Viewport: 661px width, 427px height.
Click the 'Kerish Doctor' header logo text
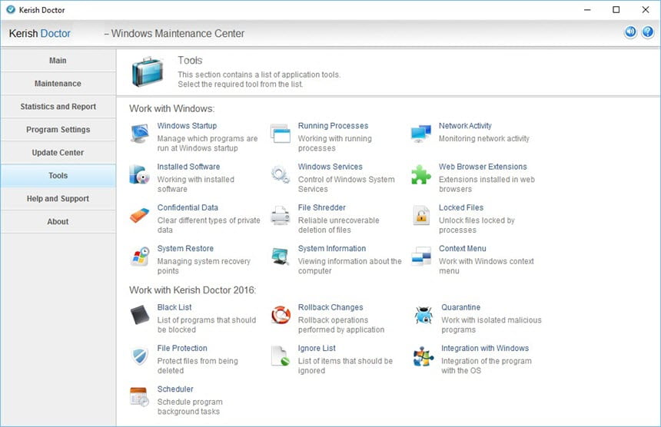(x=40, y=33)
